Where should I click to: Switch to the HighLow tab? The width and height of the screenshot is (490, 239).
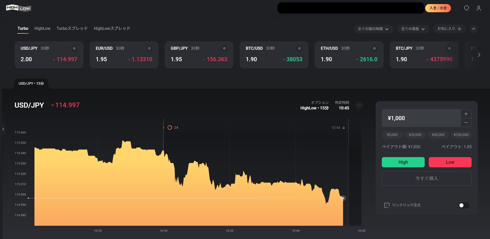point(42,29)
